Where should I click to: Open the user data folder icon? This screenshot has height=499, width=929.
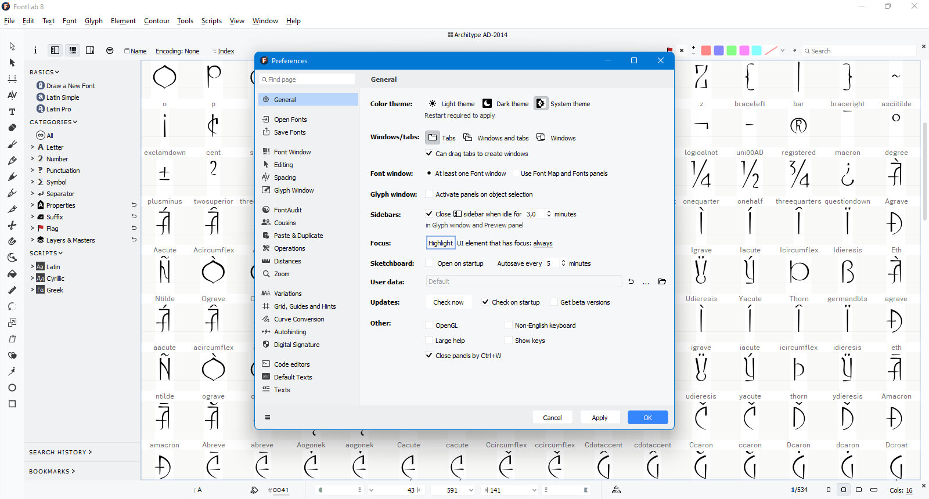pos(662,281)
